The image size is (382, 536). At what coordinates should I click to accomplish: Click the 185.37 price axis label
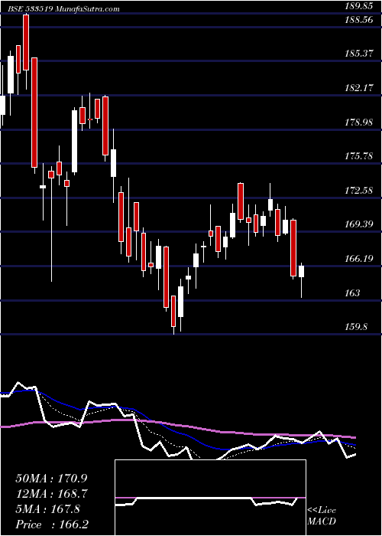pos(359,54)
